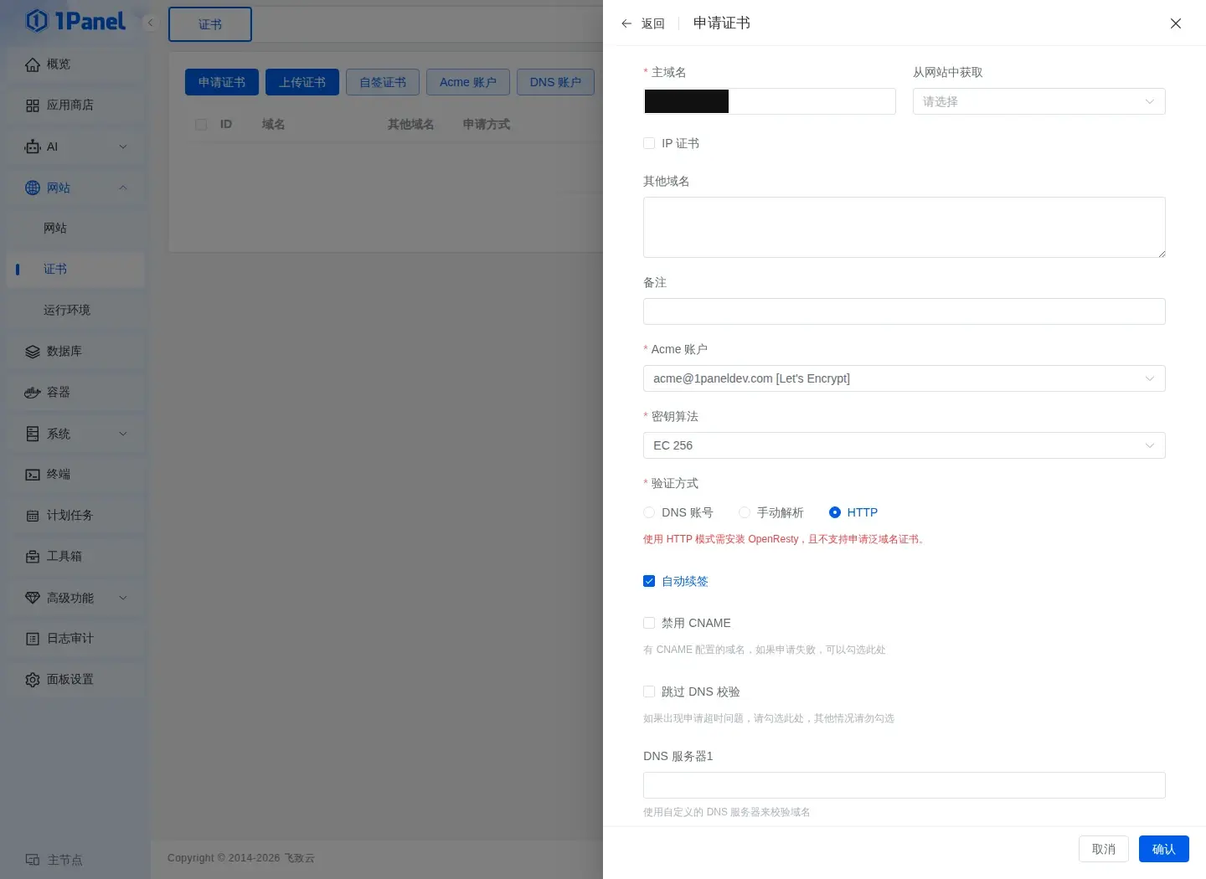Click the 返回 link in drawer header
The width and height of the screenshot is (1206, 879).
[x=653, y=23]
